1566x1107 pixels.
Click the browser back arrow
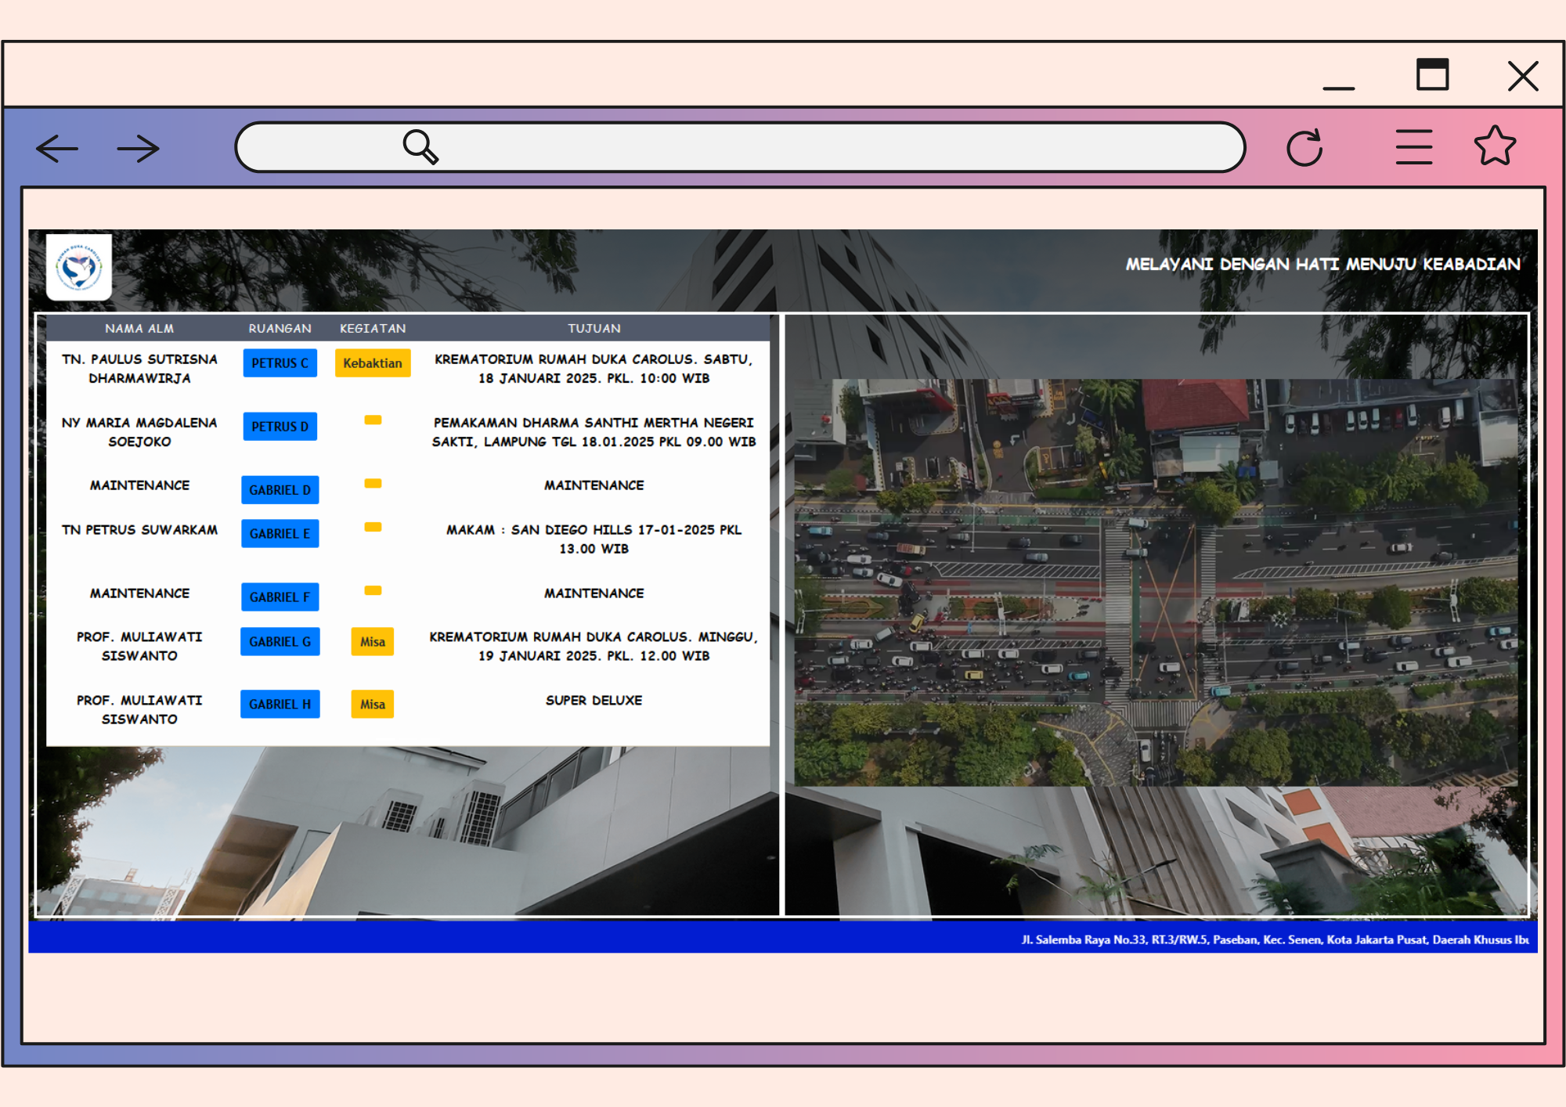(x=57, y=148)
